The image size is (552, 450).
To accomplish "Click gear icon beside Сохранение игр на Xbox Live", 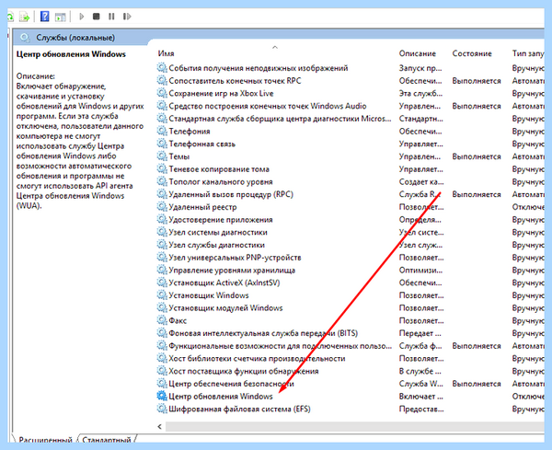I will tap(162, 93).
